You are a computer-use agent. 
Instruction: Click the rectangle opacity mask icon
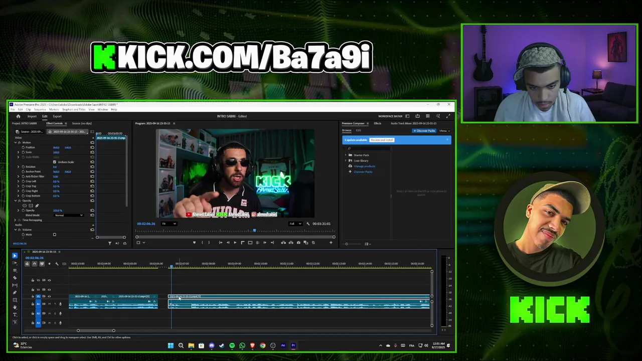coord(31,206)
